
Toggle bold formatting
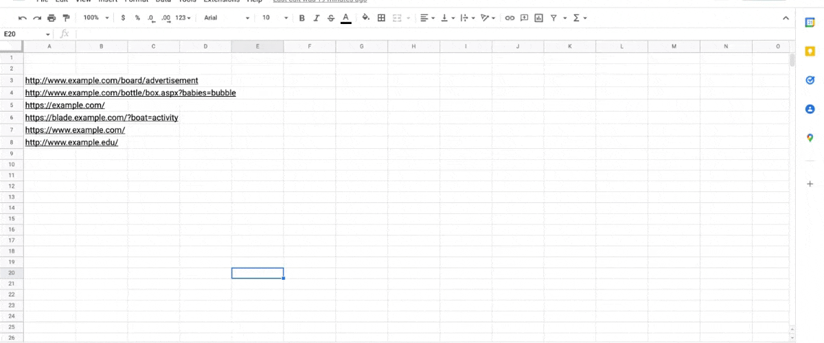click(x=301, y=18)
